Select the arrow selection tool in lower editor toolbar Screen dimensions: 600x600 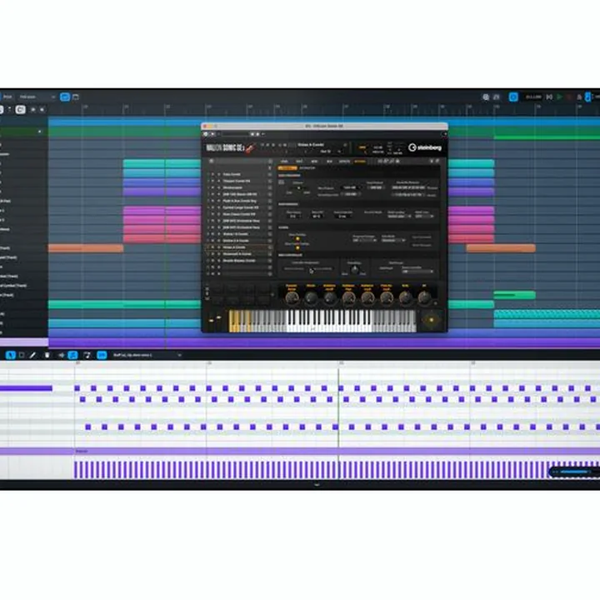[10, 355]
